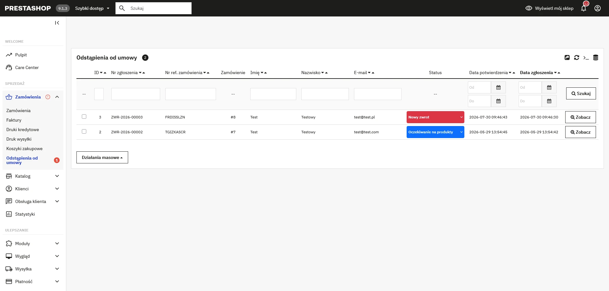Focus the Imię filter input

tap(273, 94)
